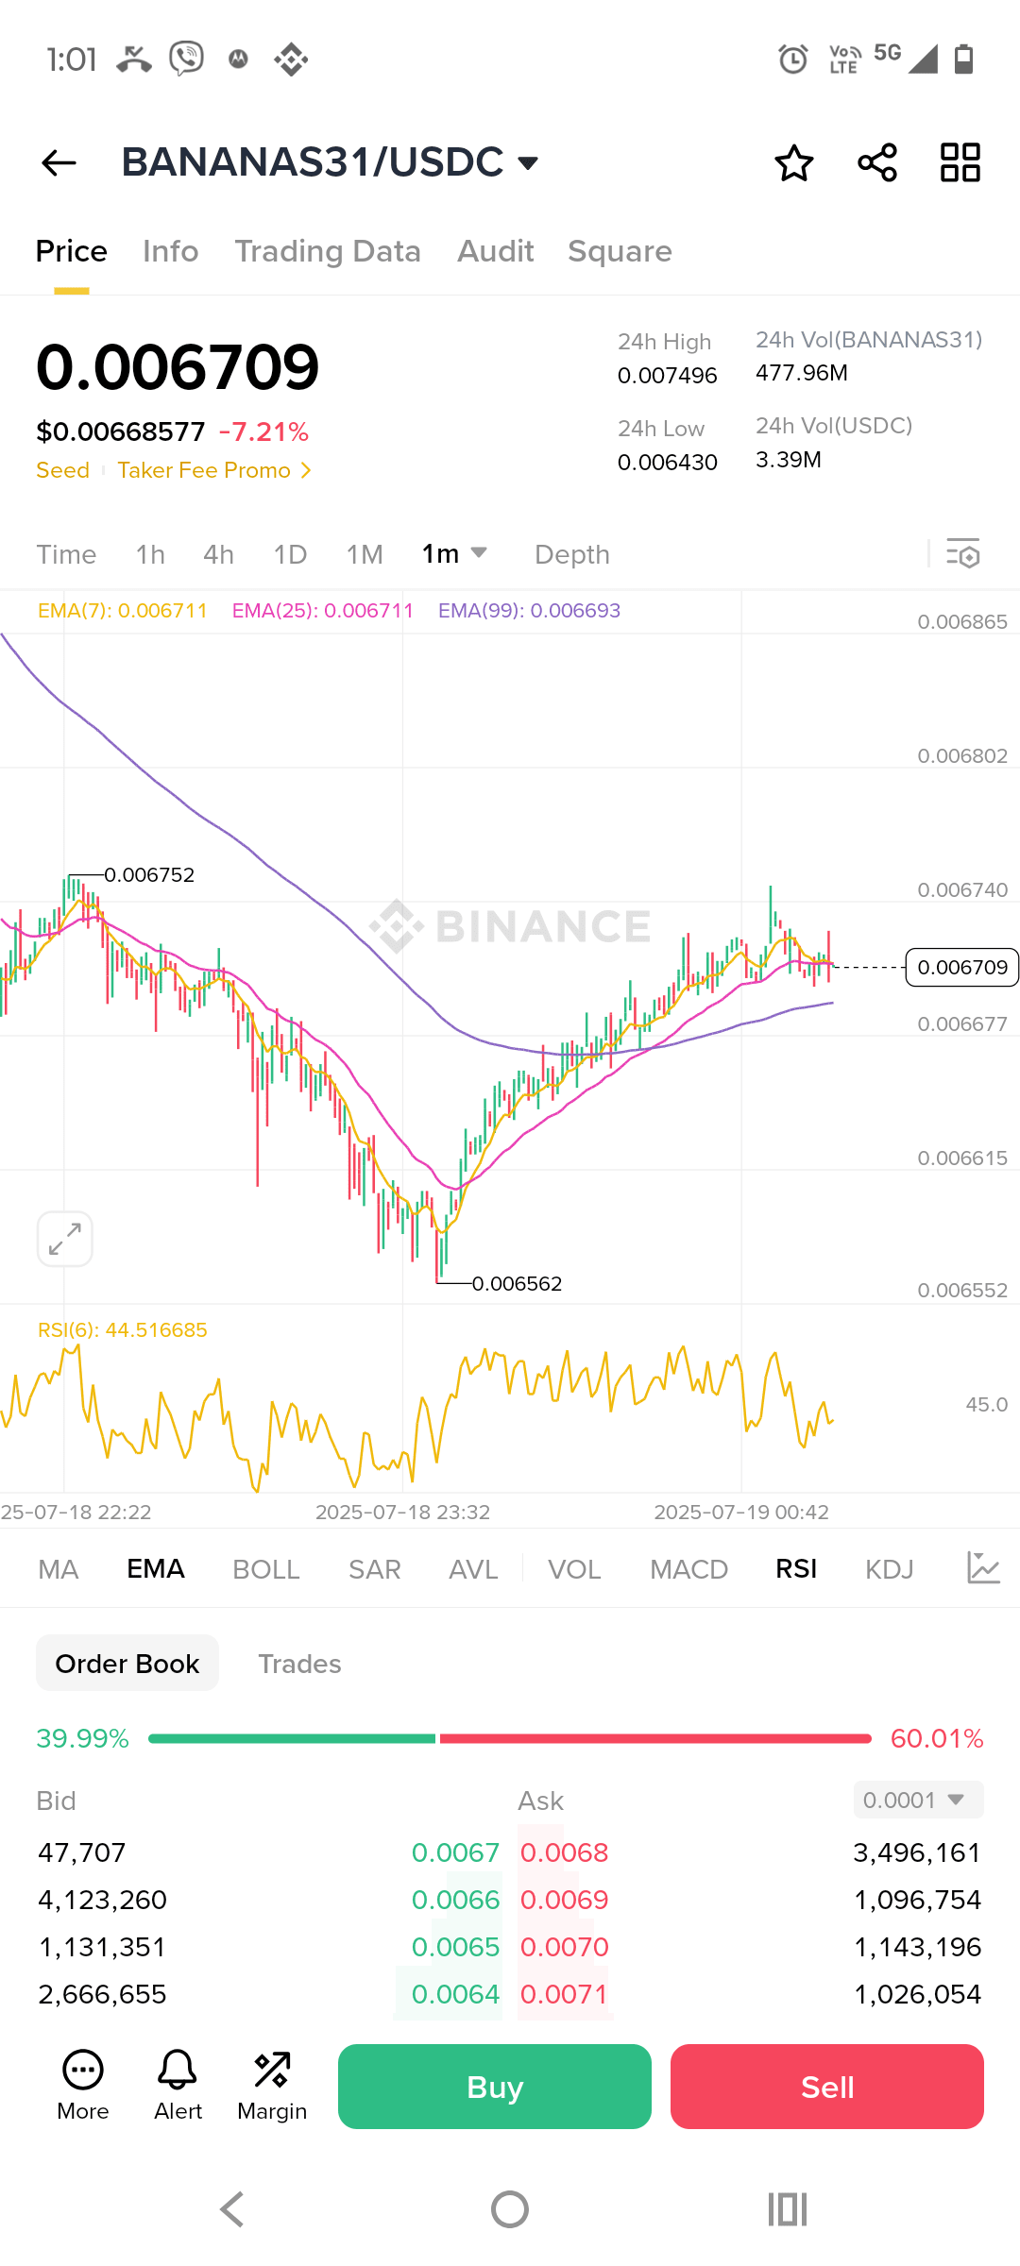
Task: Select the 1h chart interval
Action: pyautogui.click(x=150, y=554)
